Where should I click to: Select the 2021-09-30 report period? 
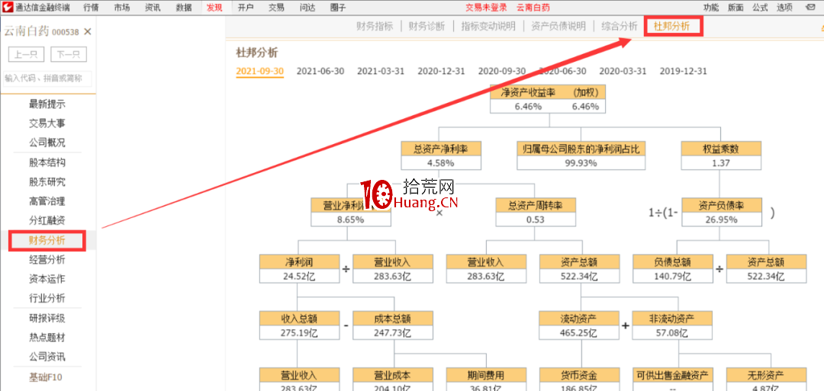click(259, 72)
